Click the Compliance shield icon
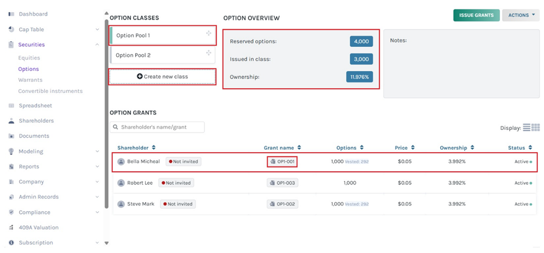This screenshot has height=253, width=544. [11, 212]
